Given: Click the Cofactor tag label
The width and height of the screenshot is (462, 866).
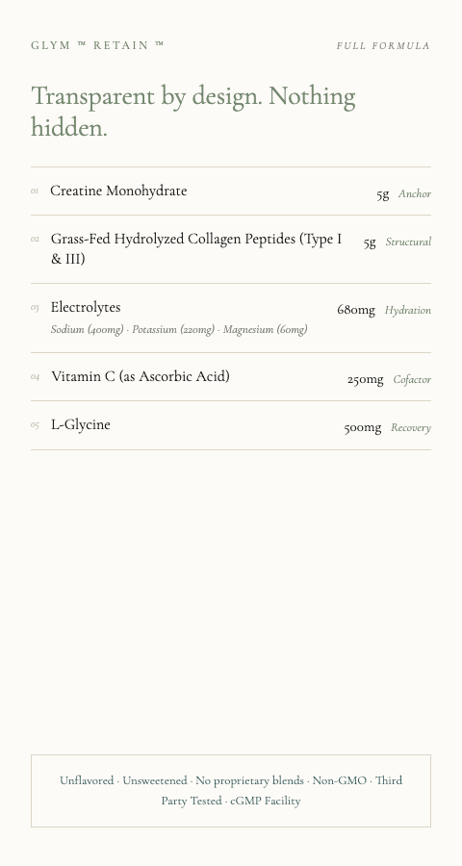Looking at the screenshot, I should [412, 379].
